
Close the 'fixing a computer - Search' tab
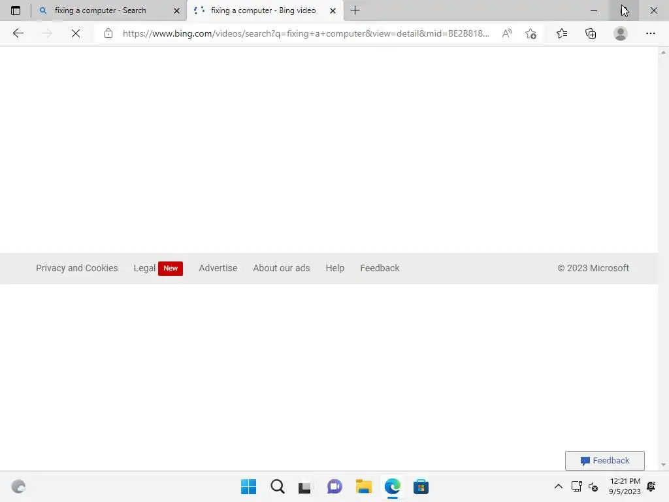pos(176,10)
